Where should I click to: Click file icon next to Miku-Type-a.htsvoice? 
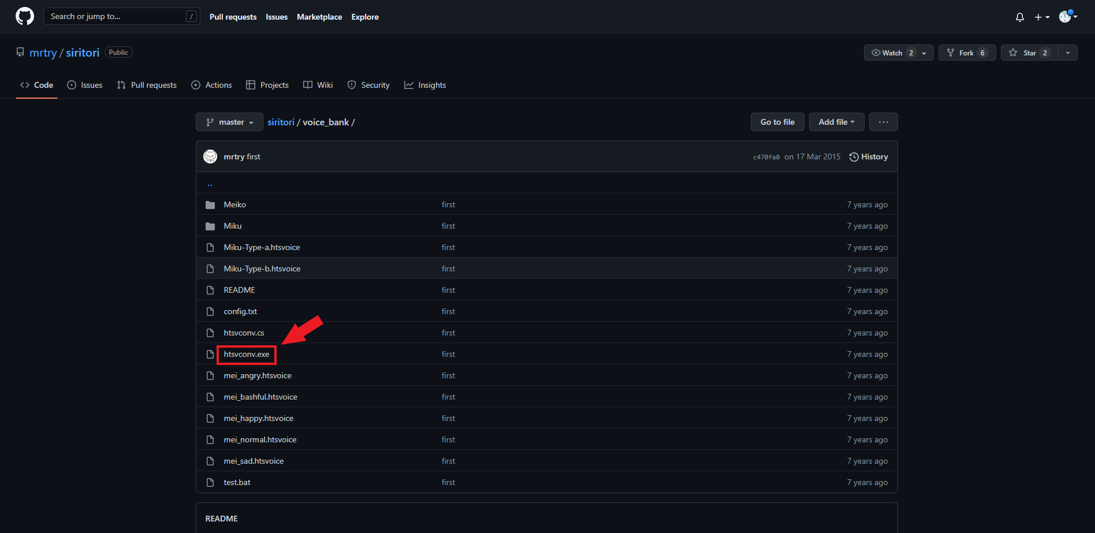pos(210,248)
